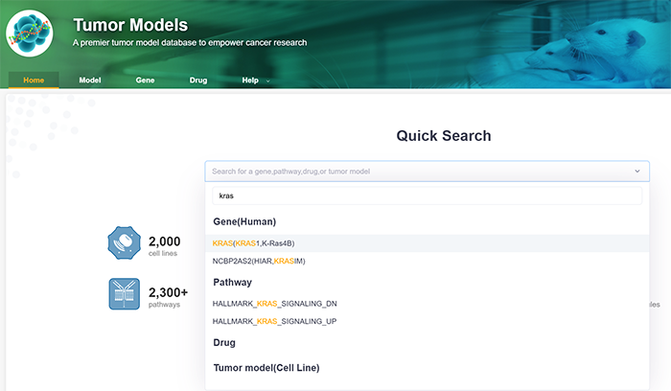Go to the Gene tab
Image resolution: width=671 pixels, height=391 pixels.
[145, 80]
